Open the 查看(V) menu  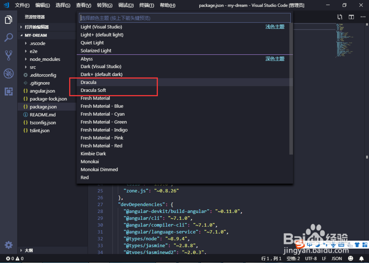pyautogui.click(x=83, y=5)
